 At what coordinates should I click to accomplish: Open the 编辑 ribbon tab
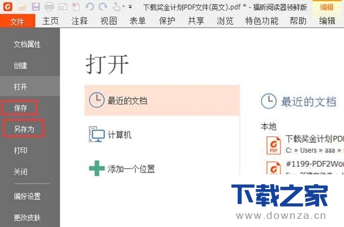point(327,21)
